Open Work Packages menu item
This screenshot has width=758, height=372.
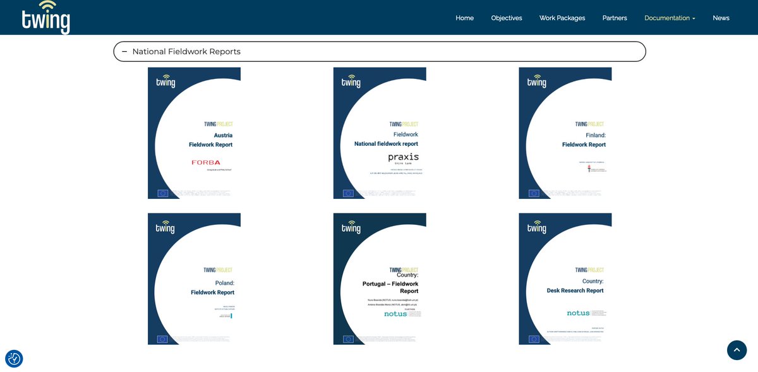[562, 18]
